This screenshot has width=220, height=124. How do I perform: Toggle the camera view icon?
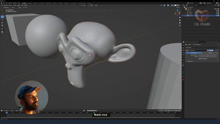click(x=180, y=23)
